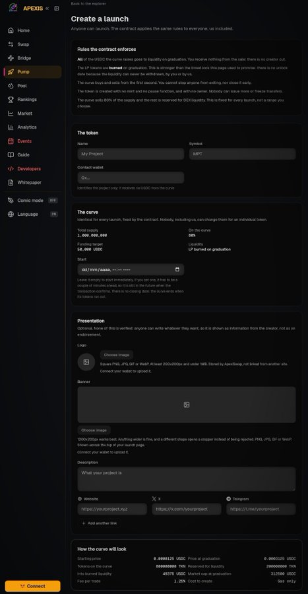Screen dimensions: 308x594
Task: Click the Analytics bar chart icon
Action: [x=11, y=127]
